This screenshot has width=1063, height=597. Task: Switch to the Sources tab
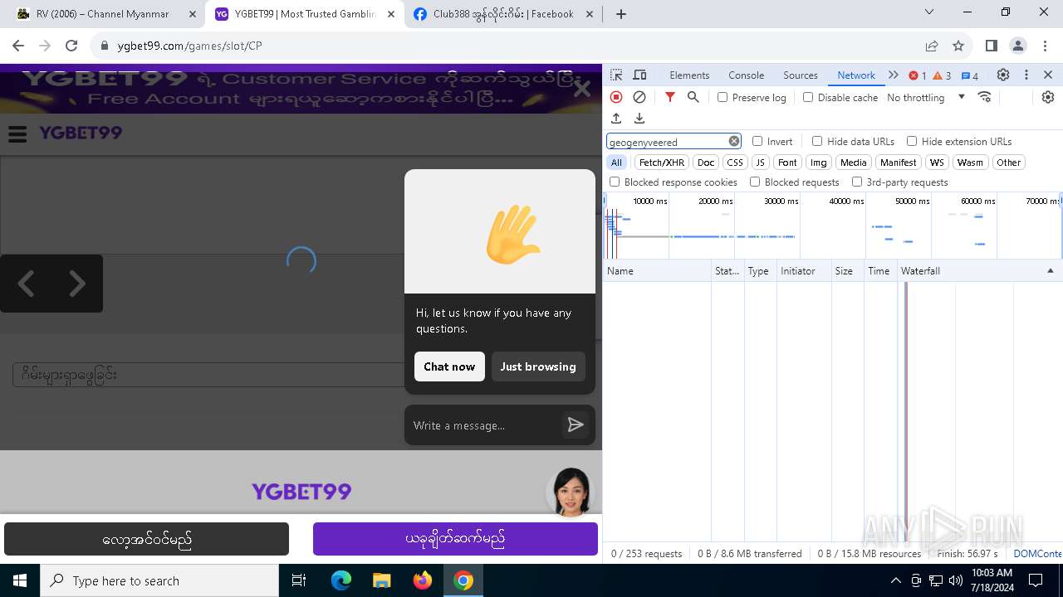[801, 75]
